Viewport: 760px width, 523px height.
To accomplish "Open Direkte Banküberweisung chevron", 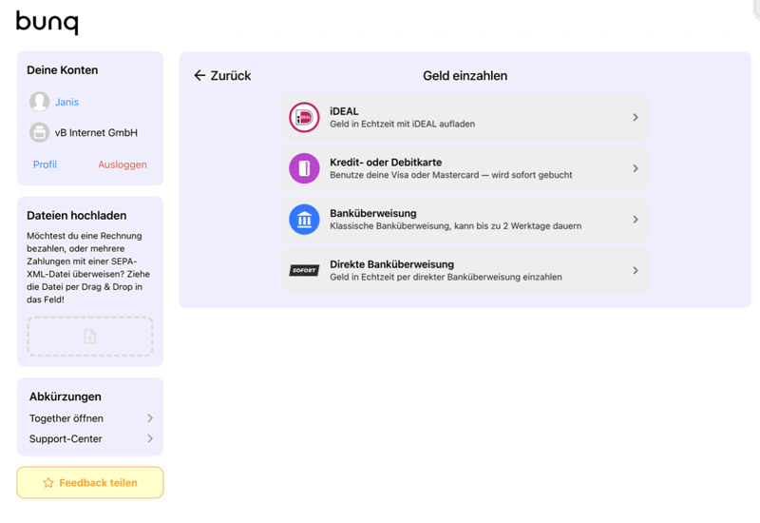I will tap(636, 271).
